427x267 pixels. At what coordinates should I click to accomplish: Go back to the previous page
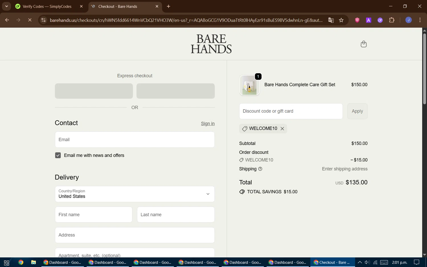coord(7,20)
